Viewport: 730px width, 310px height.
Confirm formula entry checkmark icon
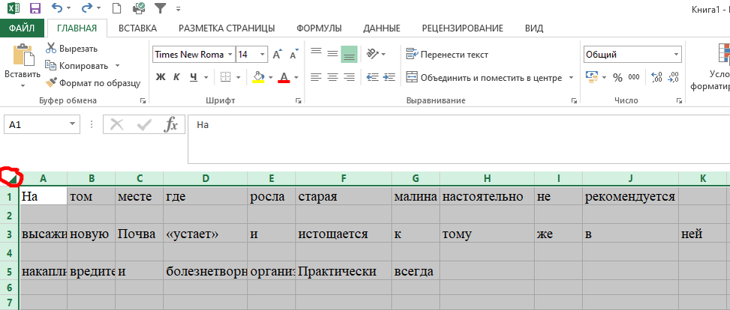144,124
